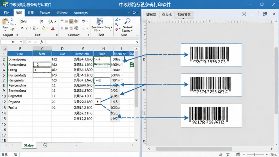Click inside the formula bar input
The width and height of the screenshot is (279, 157).
(x=90, y=42)
